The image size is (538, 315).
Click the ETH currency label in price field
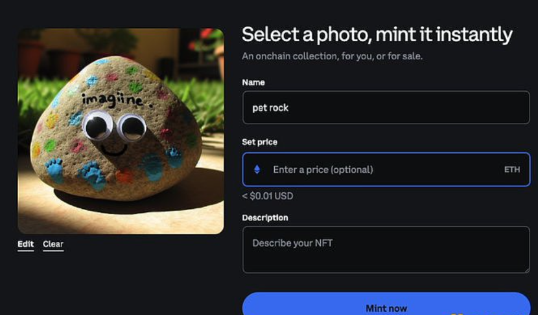click(512, 169)
